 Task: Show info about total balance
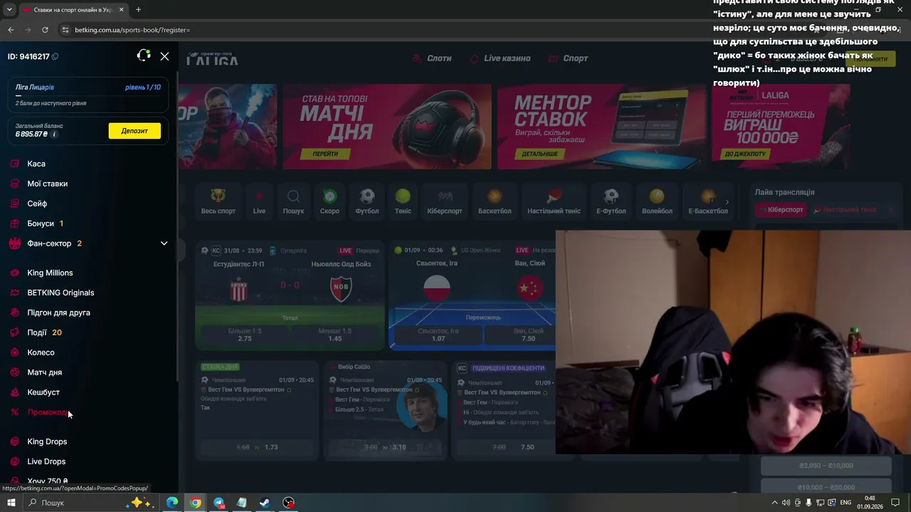[54, 134]
